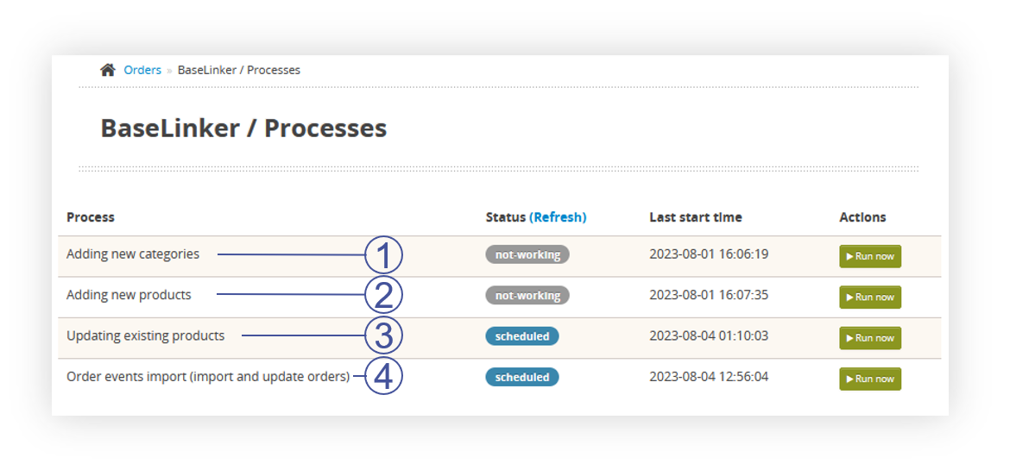Click BaseLinker / Processes breadcrumb text
1010x470 pixels.
(239, 70)
